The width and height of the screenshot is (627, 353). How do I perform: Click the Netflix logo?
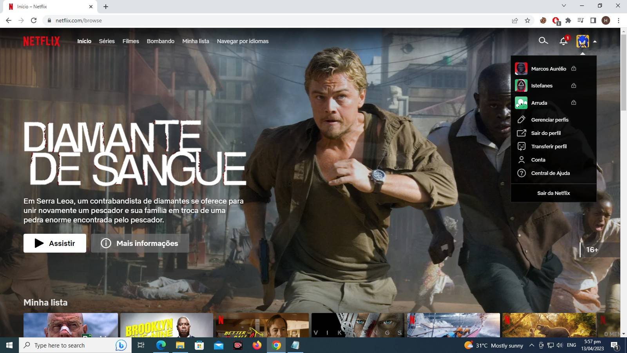pos(42,41)
